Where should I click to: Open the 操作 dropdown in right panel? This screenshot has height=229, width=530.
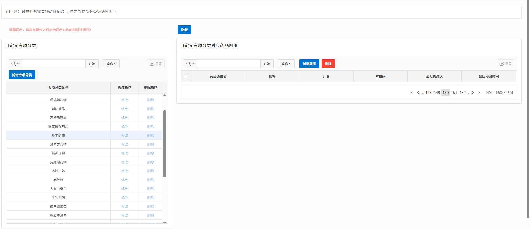pos(286,64)
